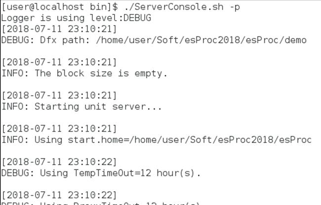Click the start.home=/home/user/Soft/esProc2018/esProc path value

click(190, 140)
